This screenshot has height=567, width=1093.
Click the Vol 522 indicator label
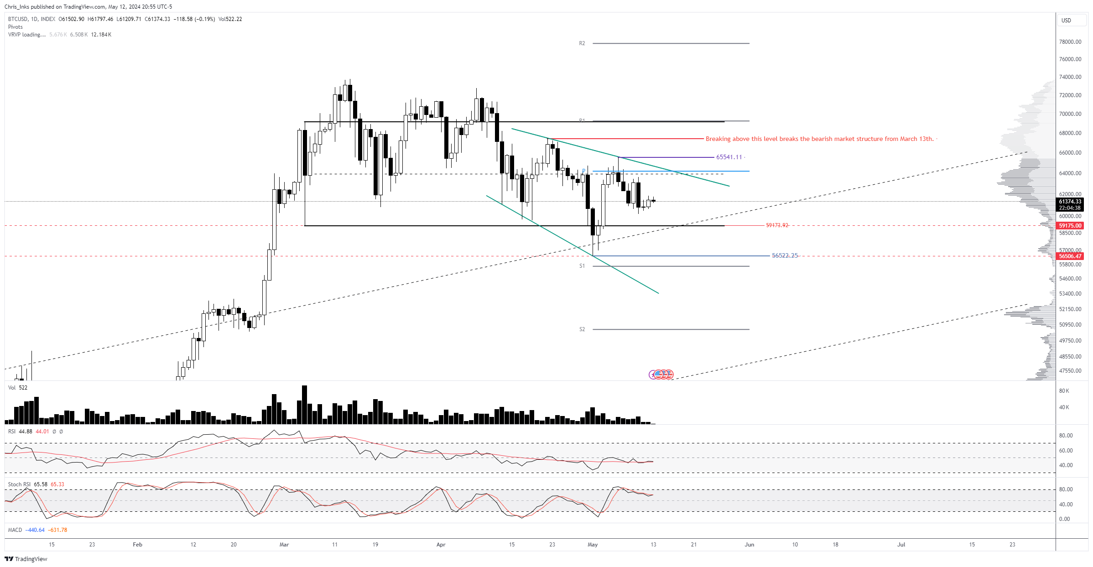point(18,388)
